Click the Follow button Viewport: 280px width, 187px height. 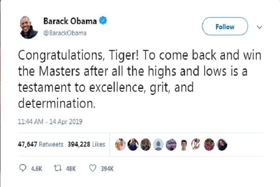[225, 26]
